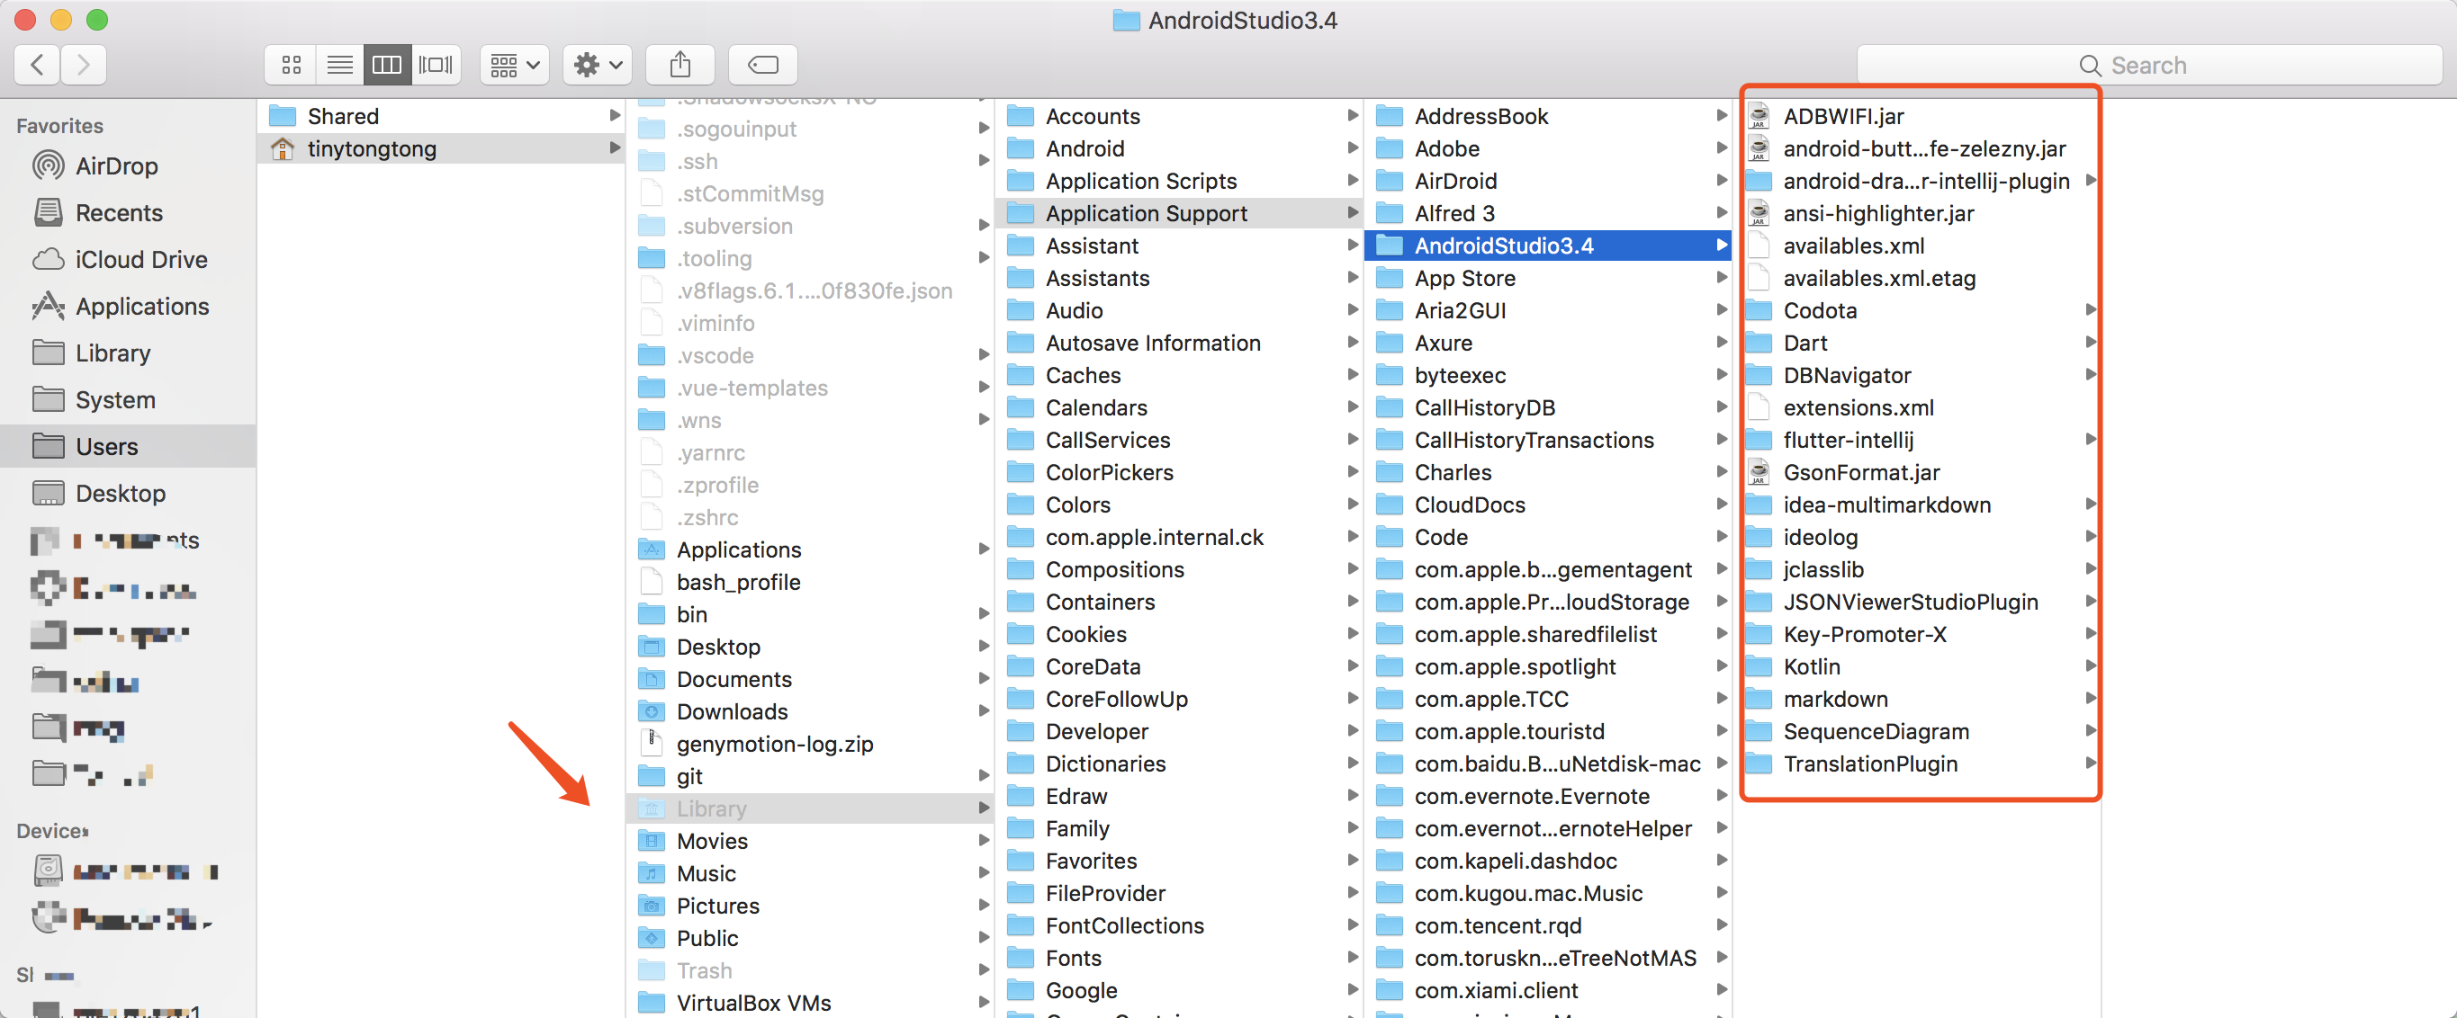Select the ADBWIFI.jar file

point(1843,116)
